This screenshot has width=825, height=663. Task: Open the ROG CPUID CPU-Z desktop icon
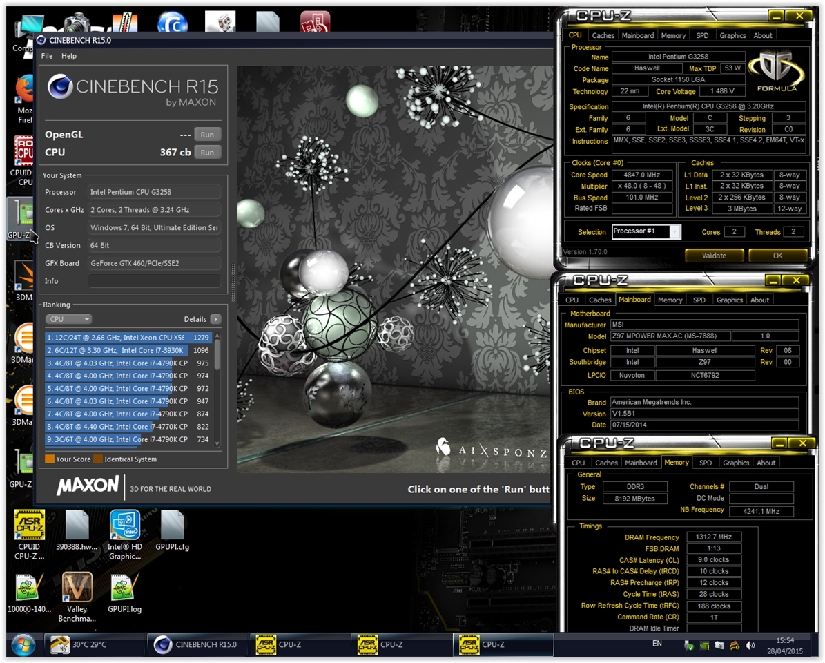tap(22, 160)
